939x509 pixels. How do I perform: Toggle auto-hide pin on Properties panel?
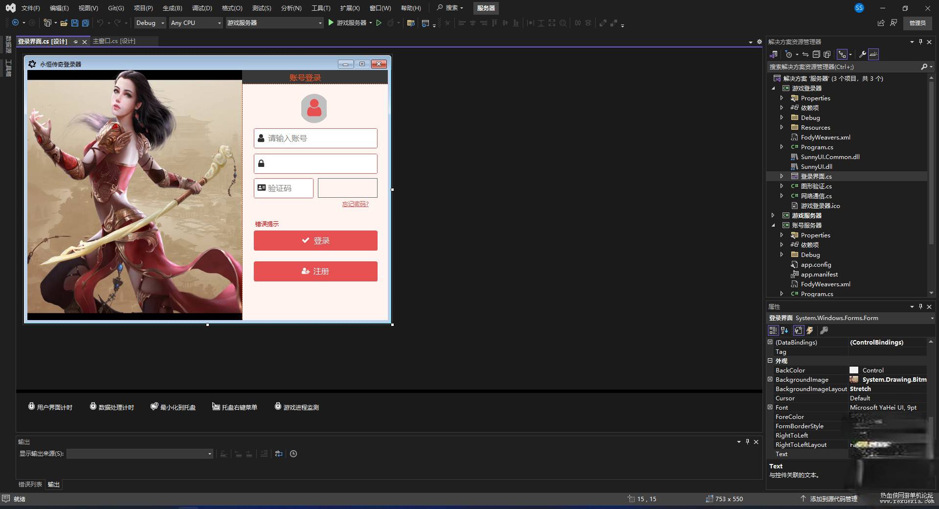[920, 306]
